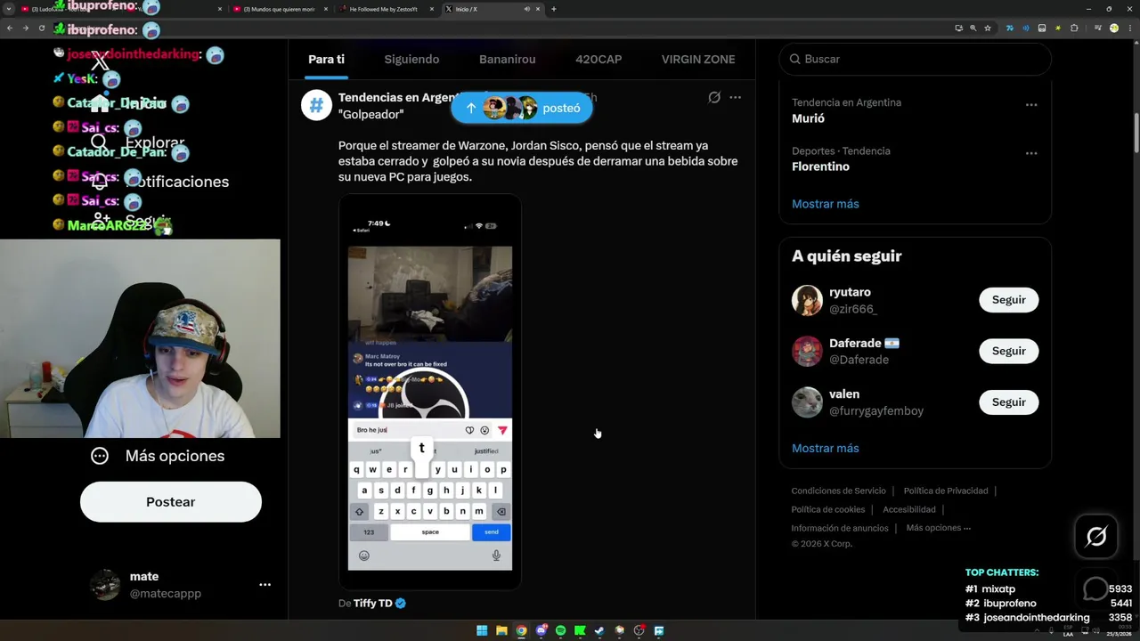Open more options for Florentino trend

[x=1030, y=152]
